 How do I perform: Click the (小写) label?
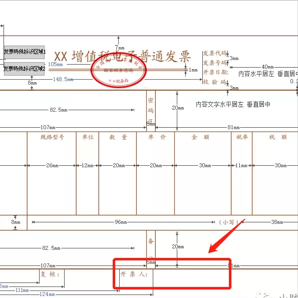pos(228,222)
